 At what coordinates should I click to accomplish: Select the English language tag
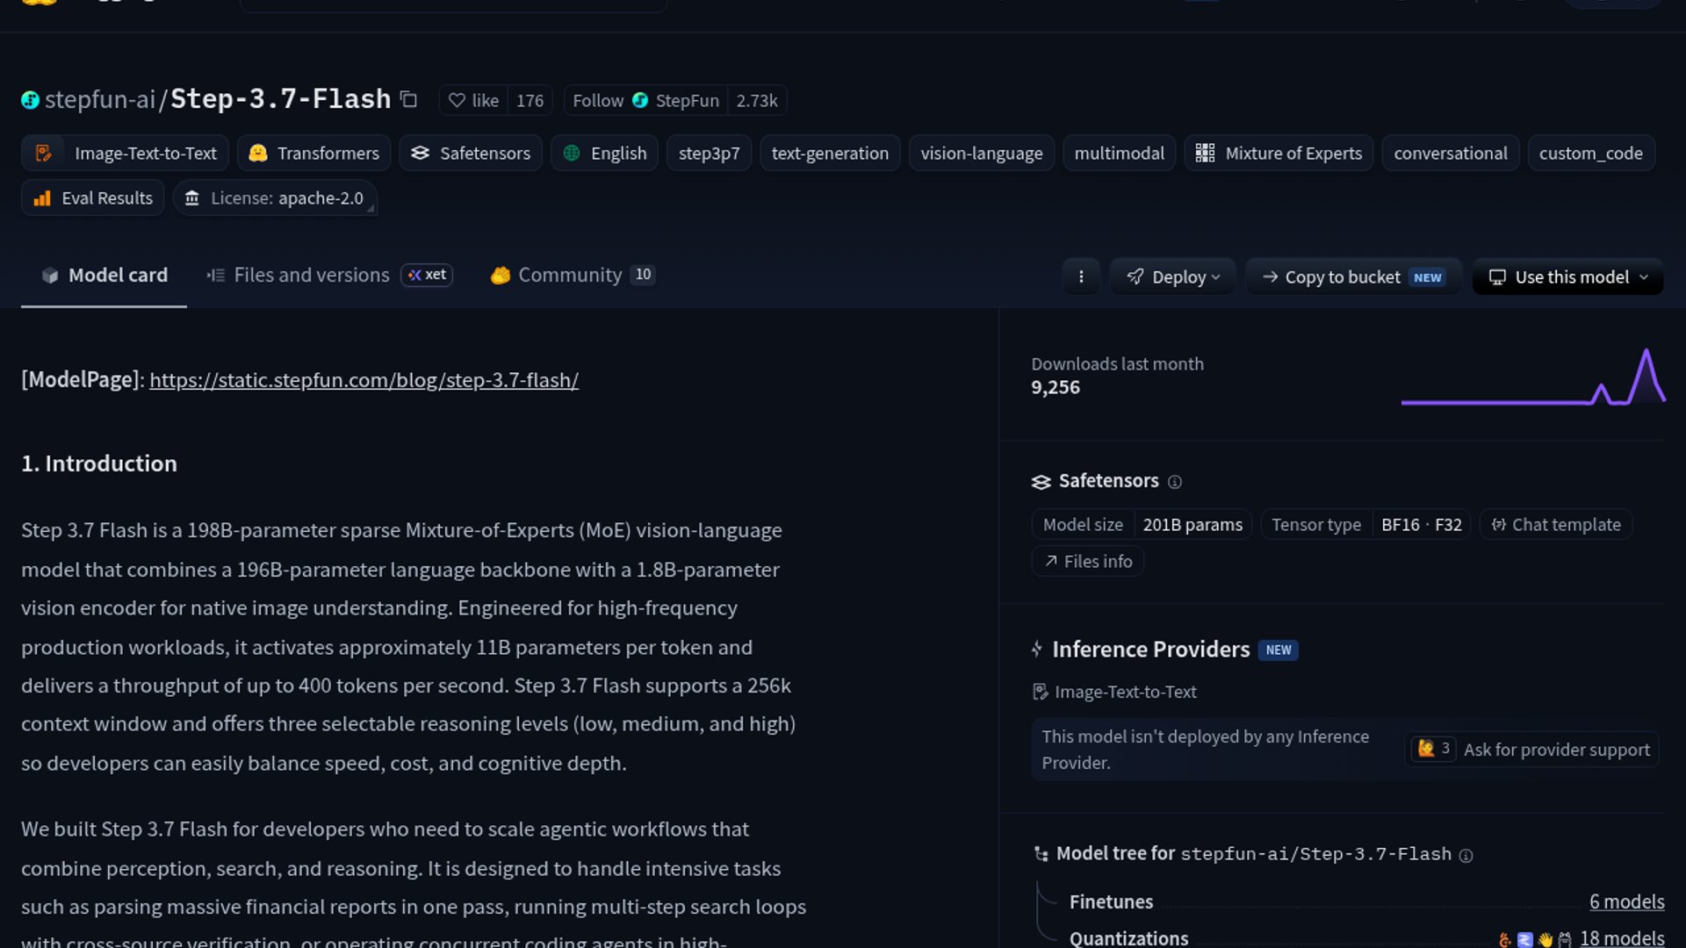(x=604, y=153)
